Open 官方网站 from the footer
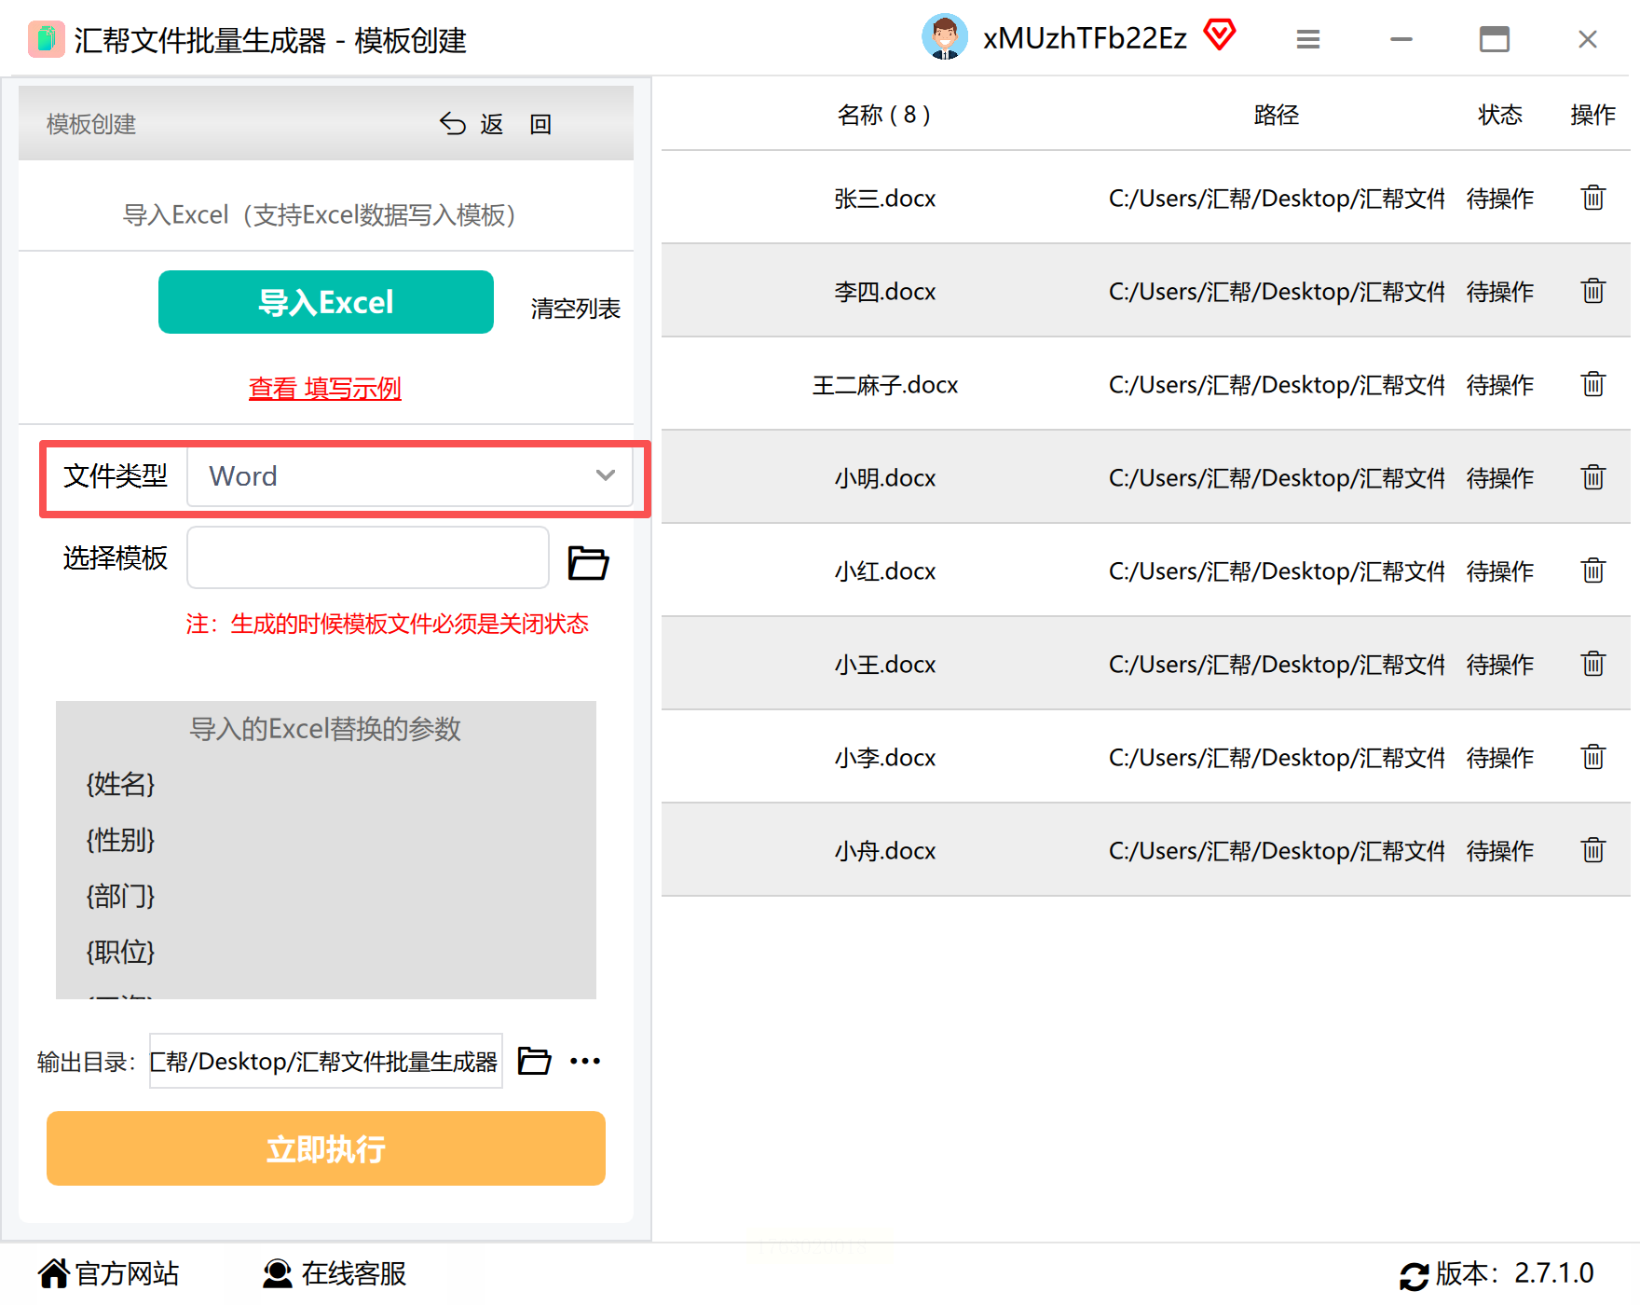The height and width of the screenshot is (1305, 1640). click(x=108, y=1273)
